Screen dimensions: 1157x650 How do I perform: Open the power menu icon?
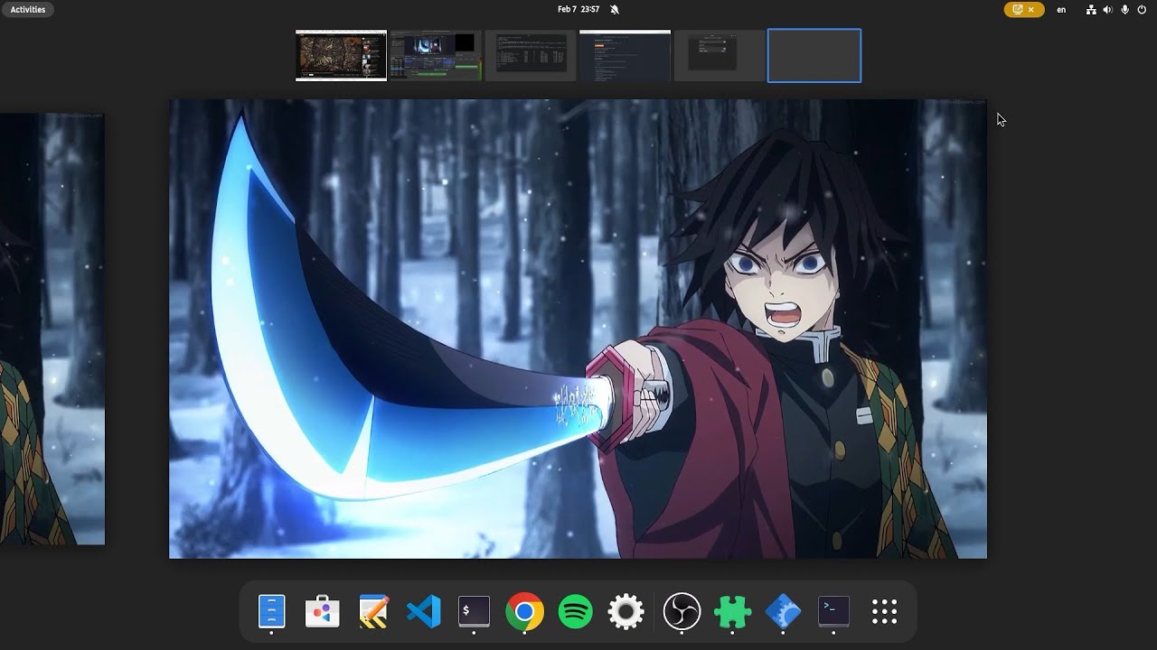1142,9
